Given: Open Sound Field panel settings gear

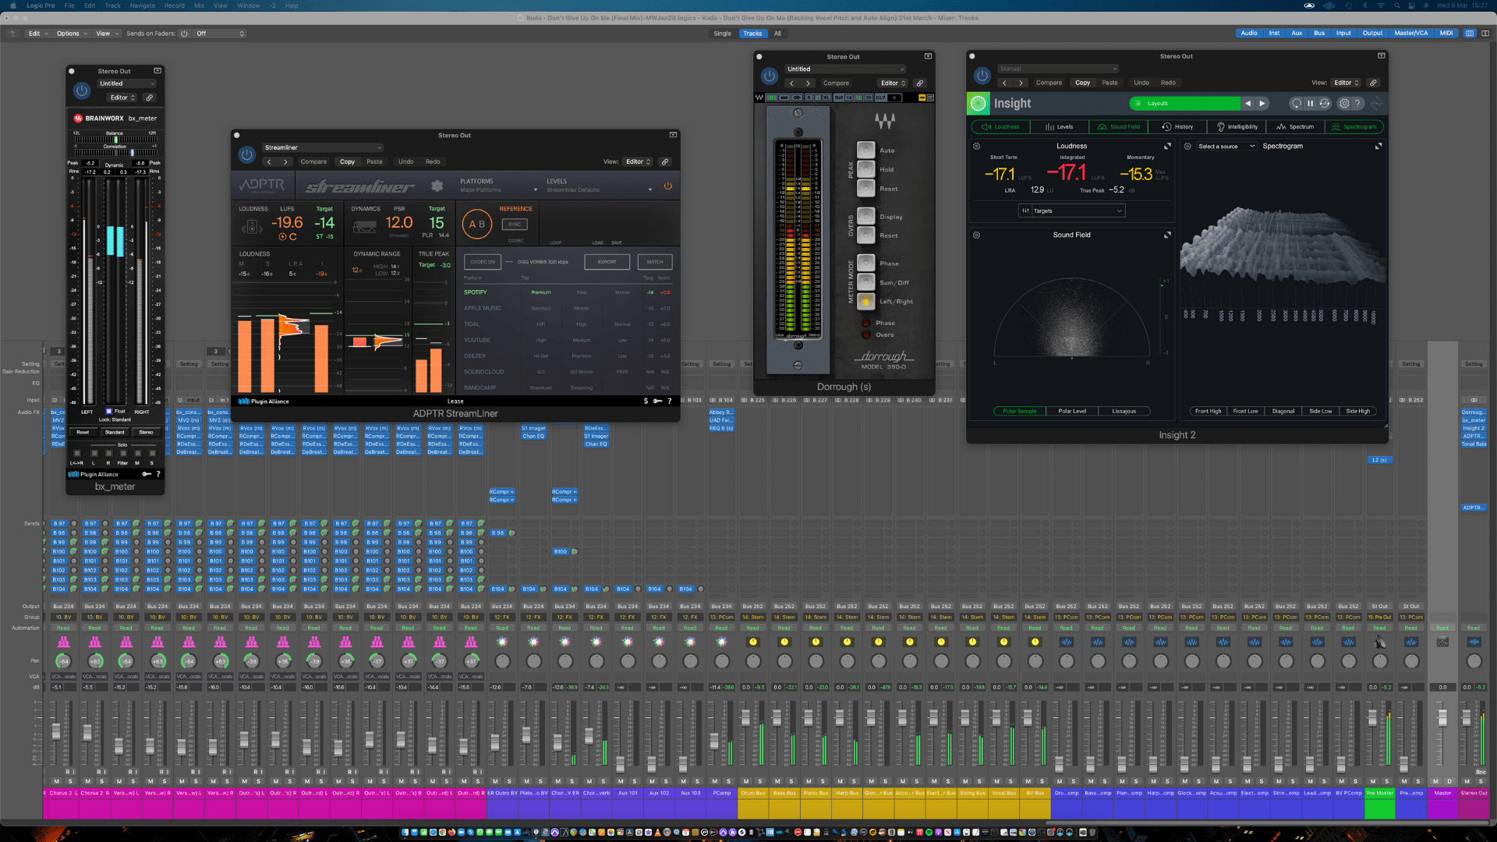Looking at the screenshot, I should point(976,235).
